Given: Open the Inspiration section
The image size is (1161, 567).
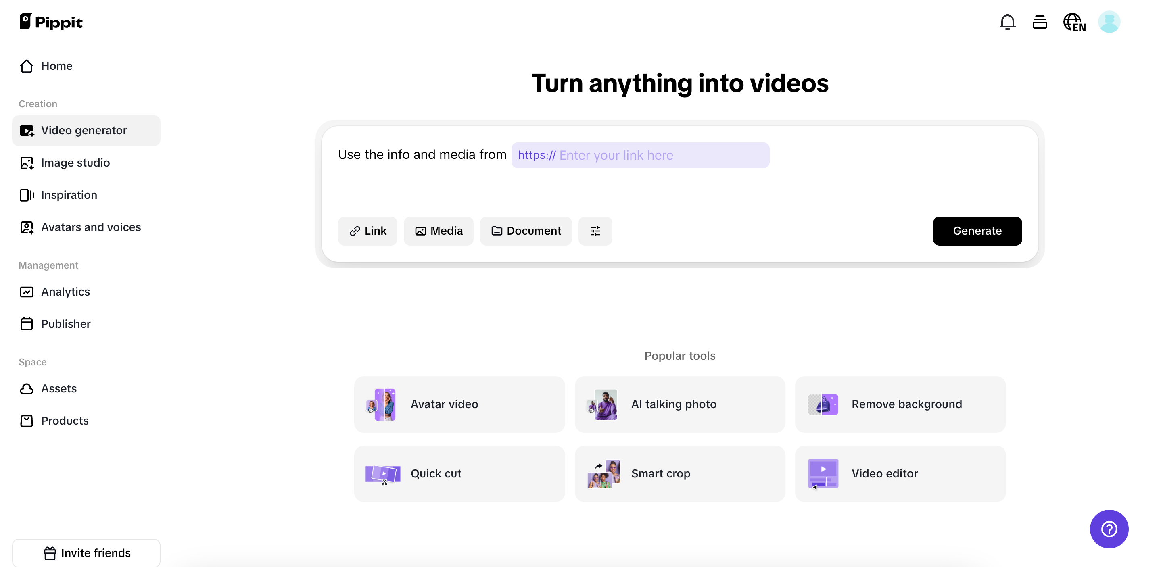Looking at the screenshot, I should click(69, 195).
